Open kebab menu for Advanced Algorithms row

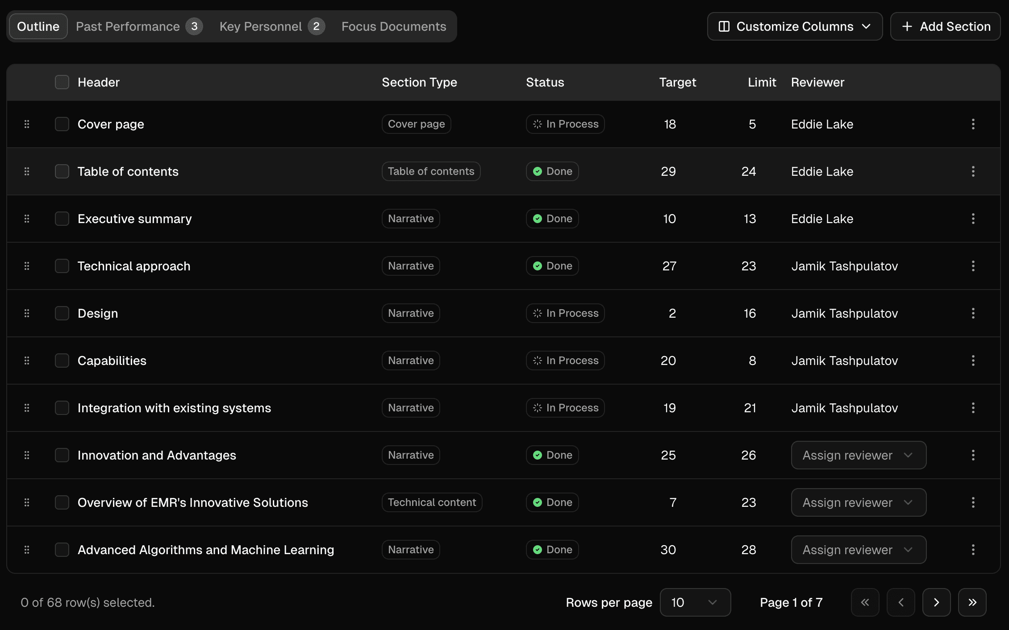(973, 550)
